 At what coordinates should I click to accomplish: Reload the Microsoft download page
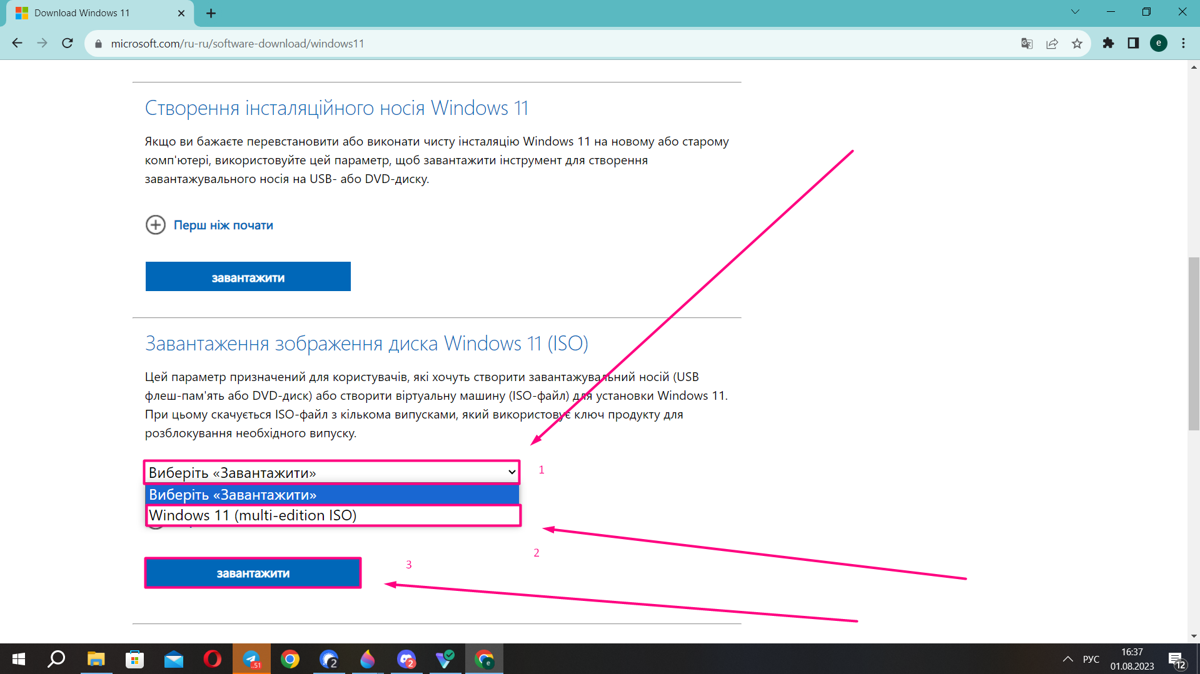tap(68, 43)
